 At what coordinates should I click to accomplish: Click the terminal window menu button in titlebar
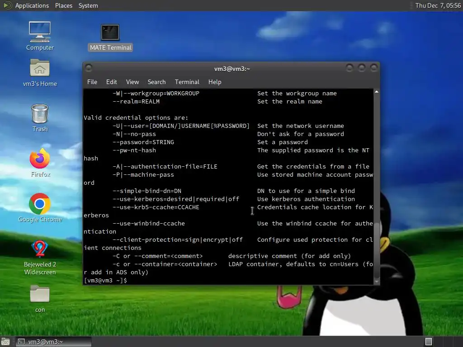(x=89, y=68)
